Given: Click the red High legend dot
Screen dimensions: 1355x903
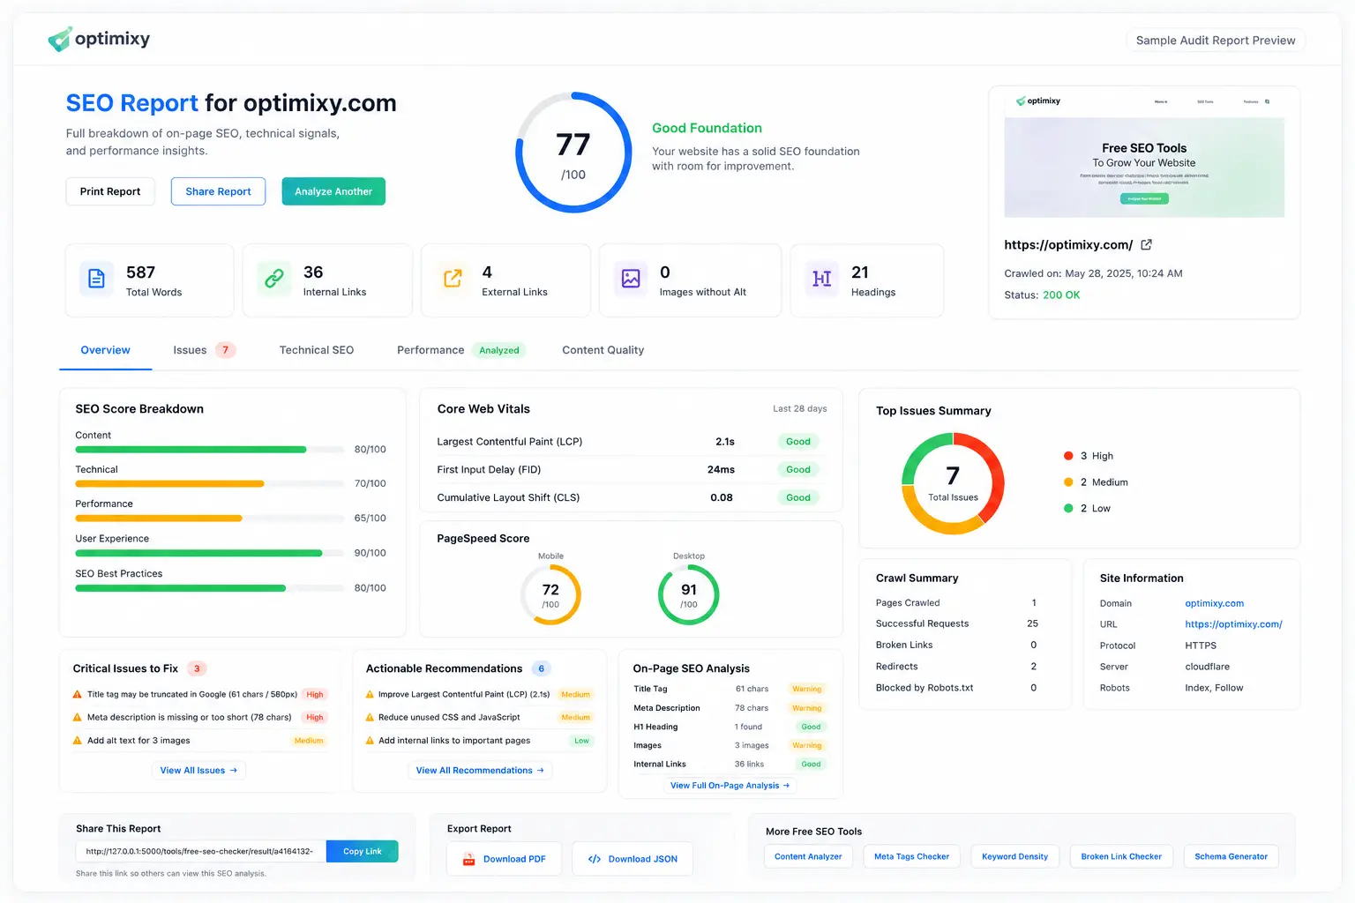Looking at the screenshot, I should tap(1068, 456).
